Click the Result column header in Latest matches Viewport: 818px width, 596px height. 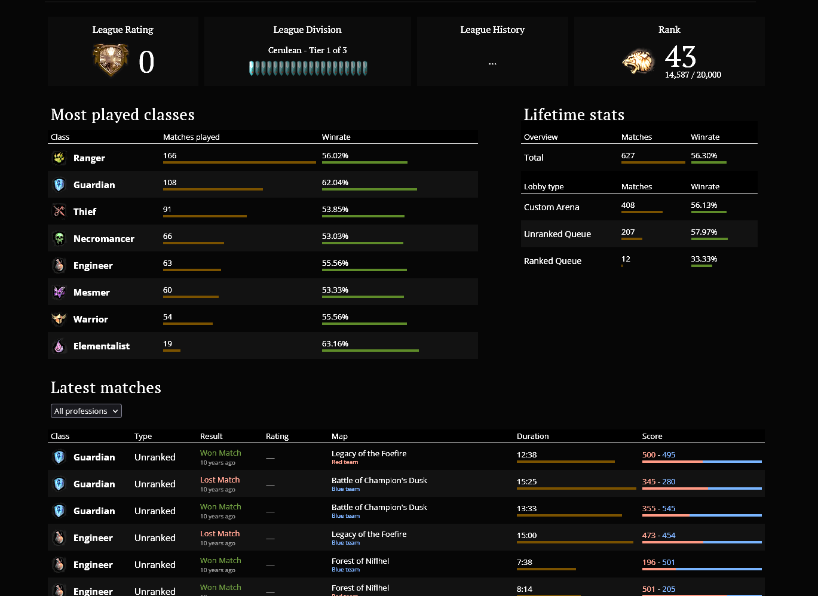point(212,436)
